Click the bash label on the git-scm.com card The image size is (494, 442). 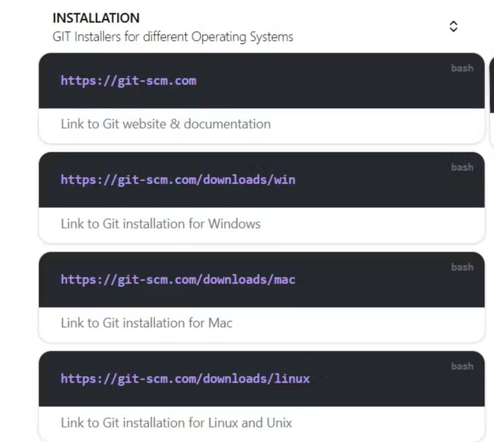(462, 68)
